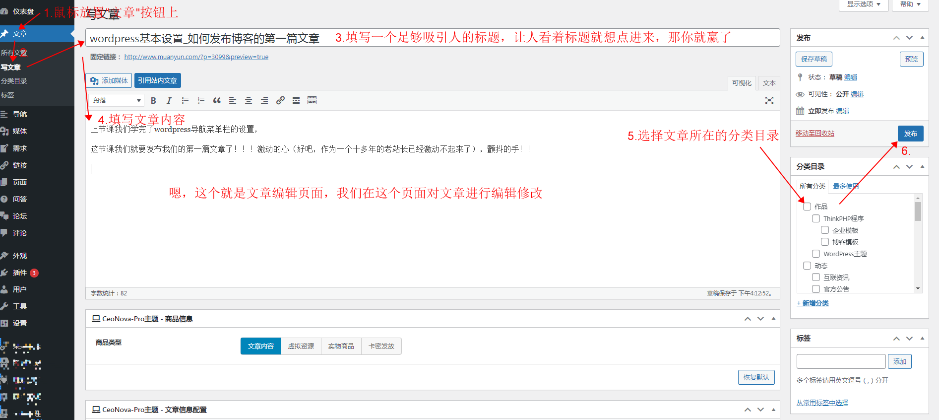Select the WordPress主题 category checkbox
Screen dimensions: 939x420
click(x=816, y=254)
